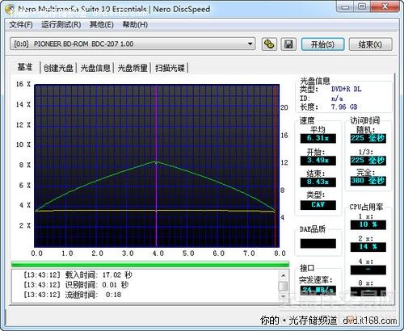Click the full access time 380 value
Screen dimensions: 404x331
coord(368,181)
